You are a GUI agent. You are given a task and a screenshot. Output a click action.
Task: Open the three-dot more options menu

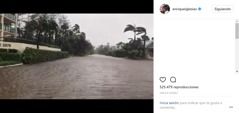coord(231,107)
